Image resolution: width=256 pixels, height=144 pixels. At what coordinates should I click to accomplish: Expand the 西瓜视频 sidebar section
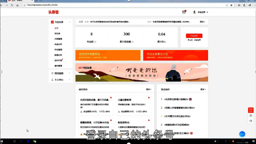point(69,73)
